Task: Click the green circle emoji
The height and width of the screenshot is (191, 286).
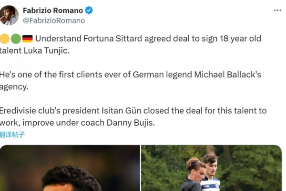Action: (15, 39)
